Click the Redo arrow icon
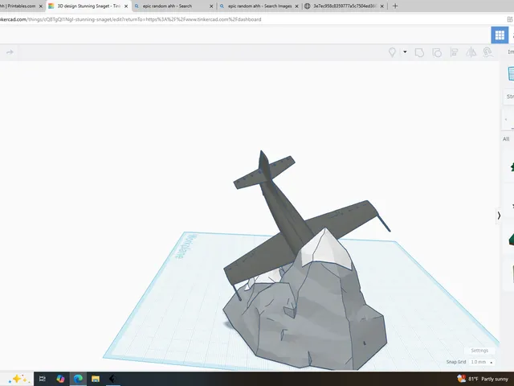This screenshot has height=386, width=514. 10,52
